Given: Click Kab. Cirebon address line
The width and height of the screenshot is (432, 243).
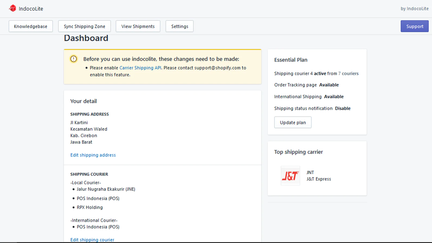Looking at the screenshot, I should pos(84,136).
